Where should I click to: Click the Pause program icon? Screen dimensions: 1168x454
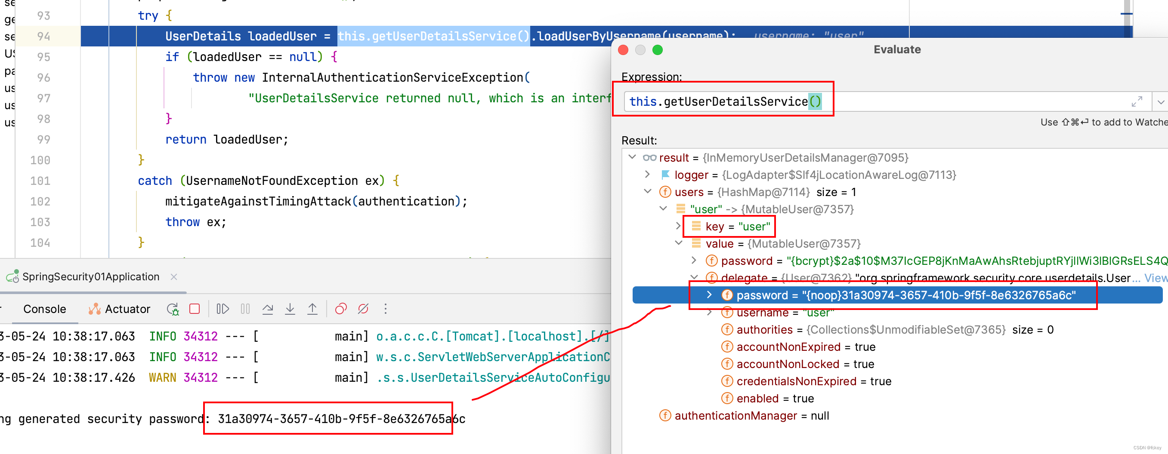tap(245, 309)
